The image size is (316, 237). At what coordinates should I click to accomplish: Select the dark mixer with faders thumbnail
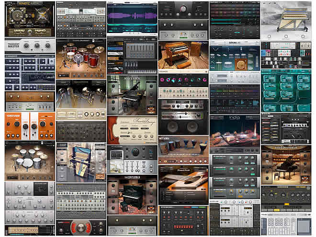pos(132,55)
